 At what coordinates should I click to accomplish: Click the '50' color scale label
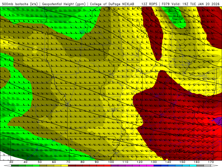pyautogui.click(x=40, y=162)
